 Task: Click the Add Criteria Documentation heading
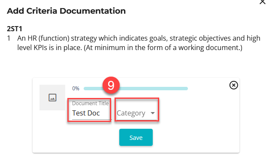tap(66, 11)
